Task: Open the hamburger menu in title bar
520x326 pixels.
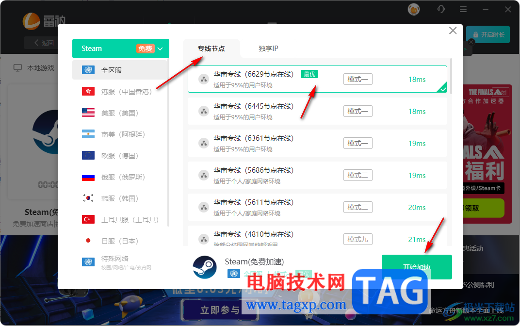Action: (x=463, y=9)
